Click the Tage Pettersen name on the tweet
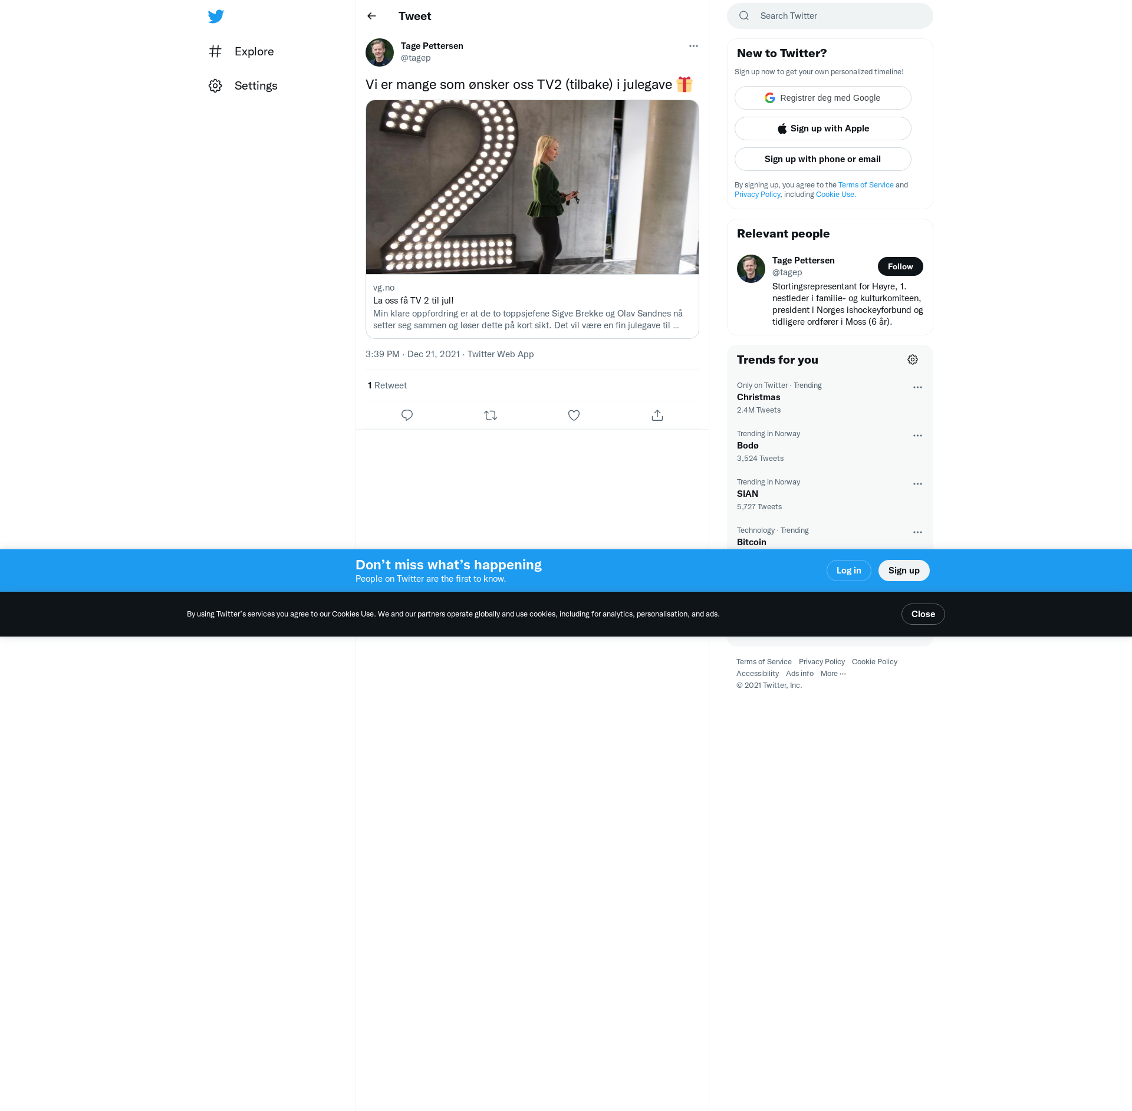This screenshot has width=1132, height=1111. tap(432, 46)
